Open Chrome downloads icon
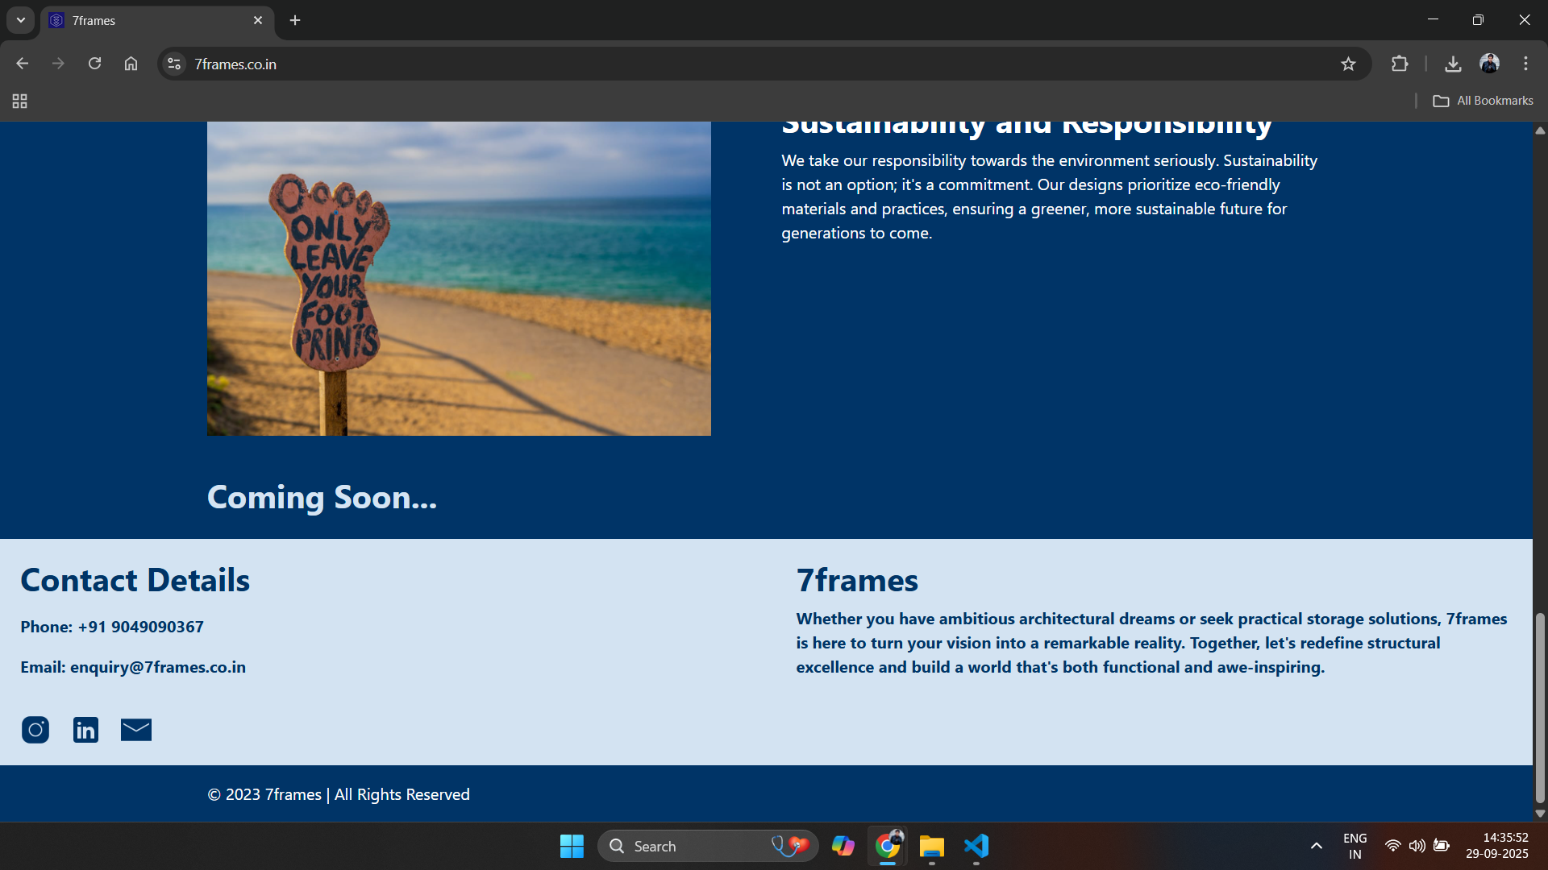The image size is (1548, 870). tap(1453, 64)
